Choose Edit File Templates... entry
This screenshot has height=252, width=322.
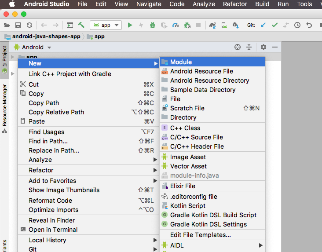click(x=212, y=234)
